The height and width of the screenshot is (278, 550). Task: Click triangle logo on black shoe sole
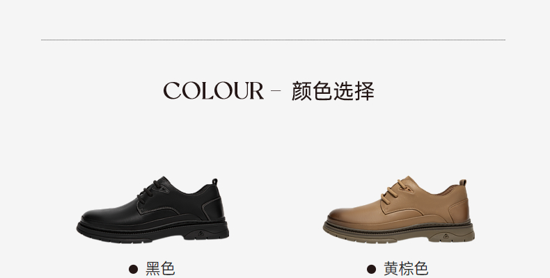click(201, 234)
